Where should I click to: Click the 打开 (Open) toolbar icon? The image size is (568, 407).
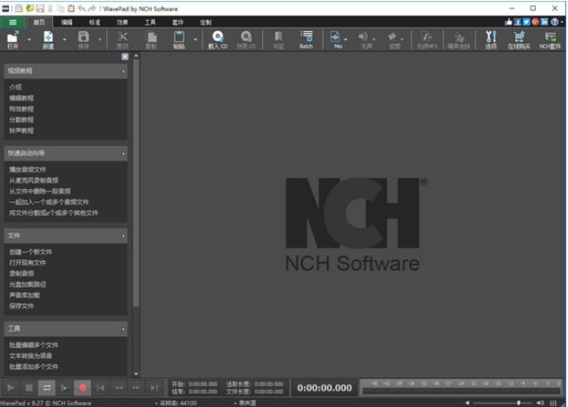click(13, 39)
